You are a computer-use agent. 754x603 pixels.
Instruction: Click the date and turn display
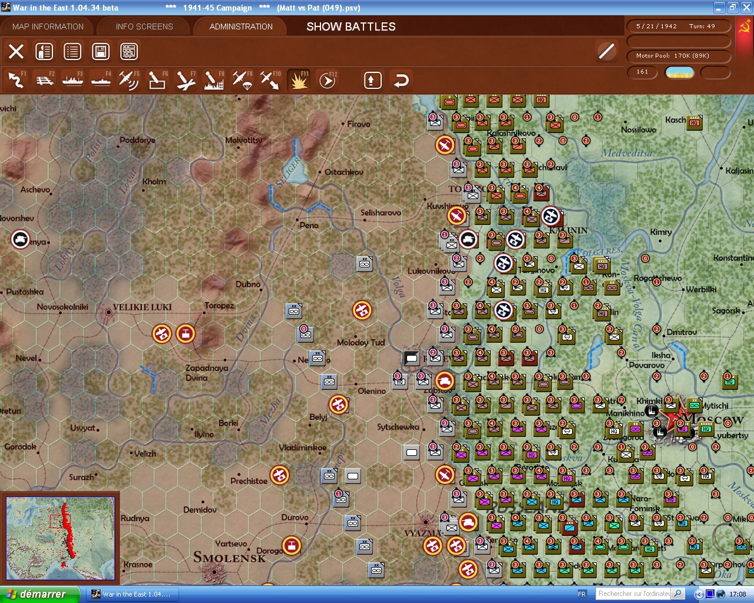[678, 26]
